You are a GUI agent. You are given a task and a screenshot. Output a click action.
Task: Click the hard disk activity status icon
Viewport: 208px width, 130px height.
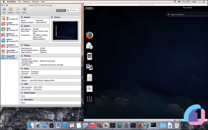click(175, 120)
